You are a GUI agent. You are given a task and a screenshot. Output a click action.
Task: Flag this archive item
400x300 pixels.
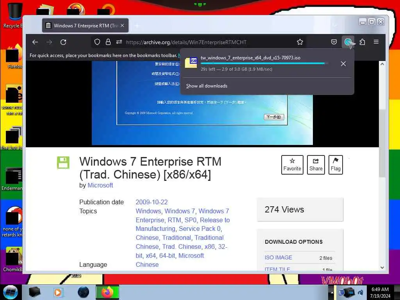(x=336, y=165)
